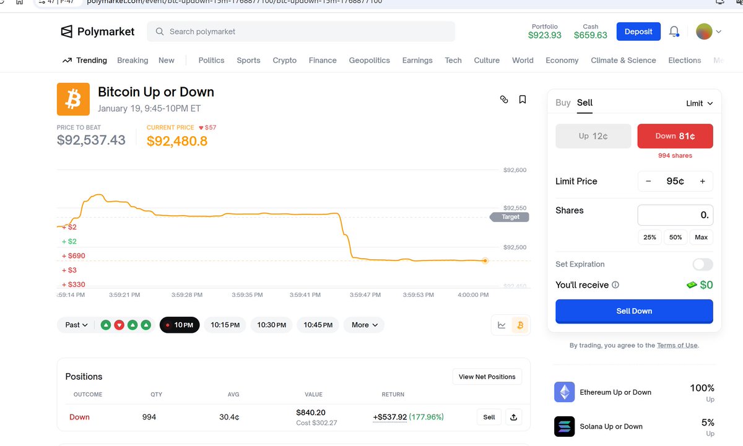Screen dimensions: 743x446
Task: Click the share position icon
Action: [x=513, y=417]
